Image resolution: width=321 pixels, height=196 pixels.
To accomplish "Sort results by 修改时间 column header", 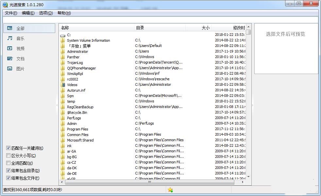I will [229, 28].
